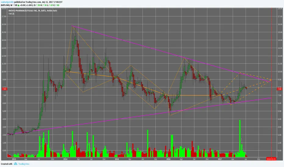Click the L:7.69 low value
The image size is (284, 167).
[50, 5]
